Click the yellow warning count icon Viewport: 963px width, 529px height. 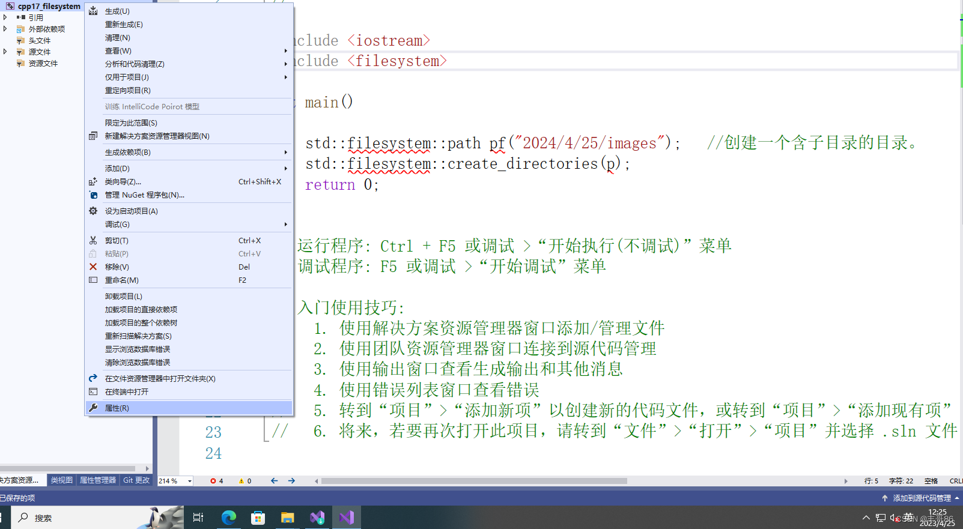(242, 481)
